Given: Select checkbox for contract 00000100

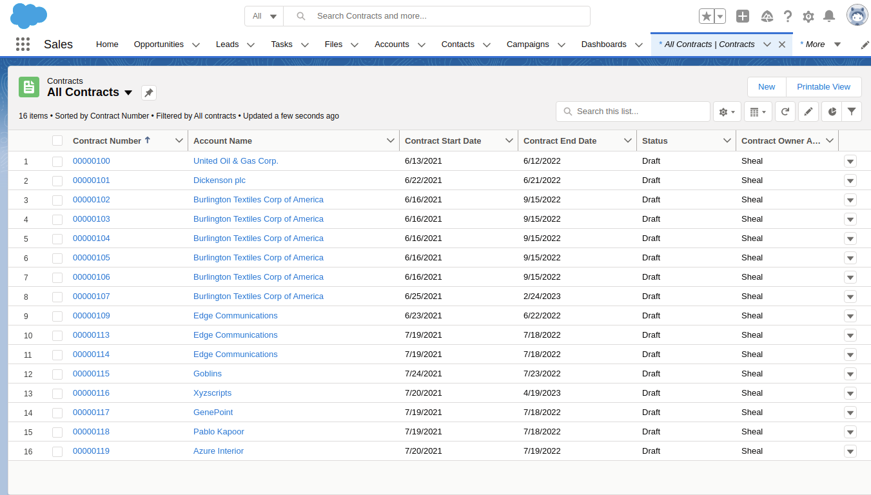Looking at the screenshot, I should 57,162.
